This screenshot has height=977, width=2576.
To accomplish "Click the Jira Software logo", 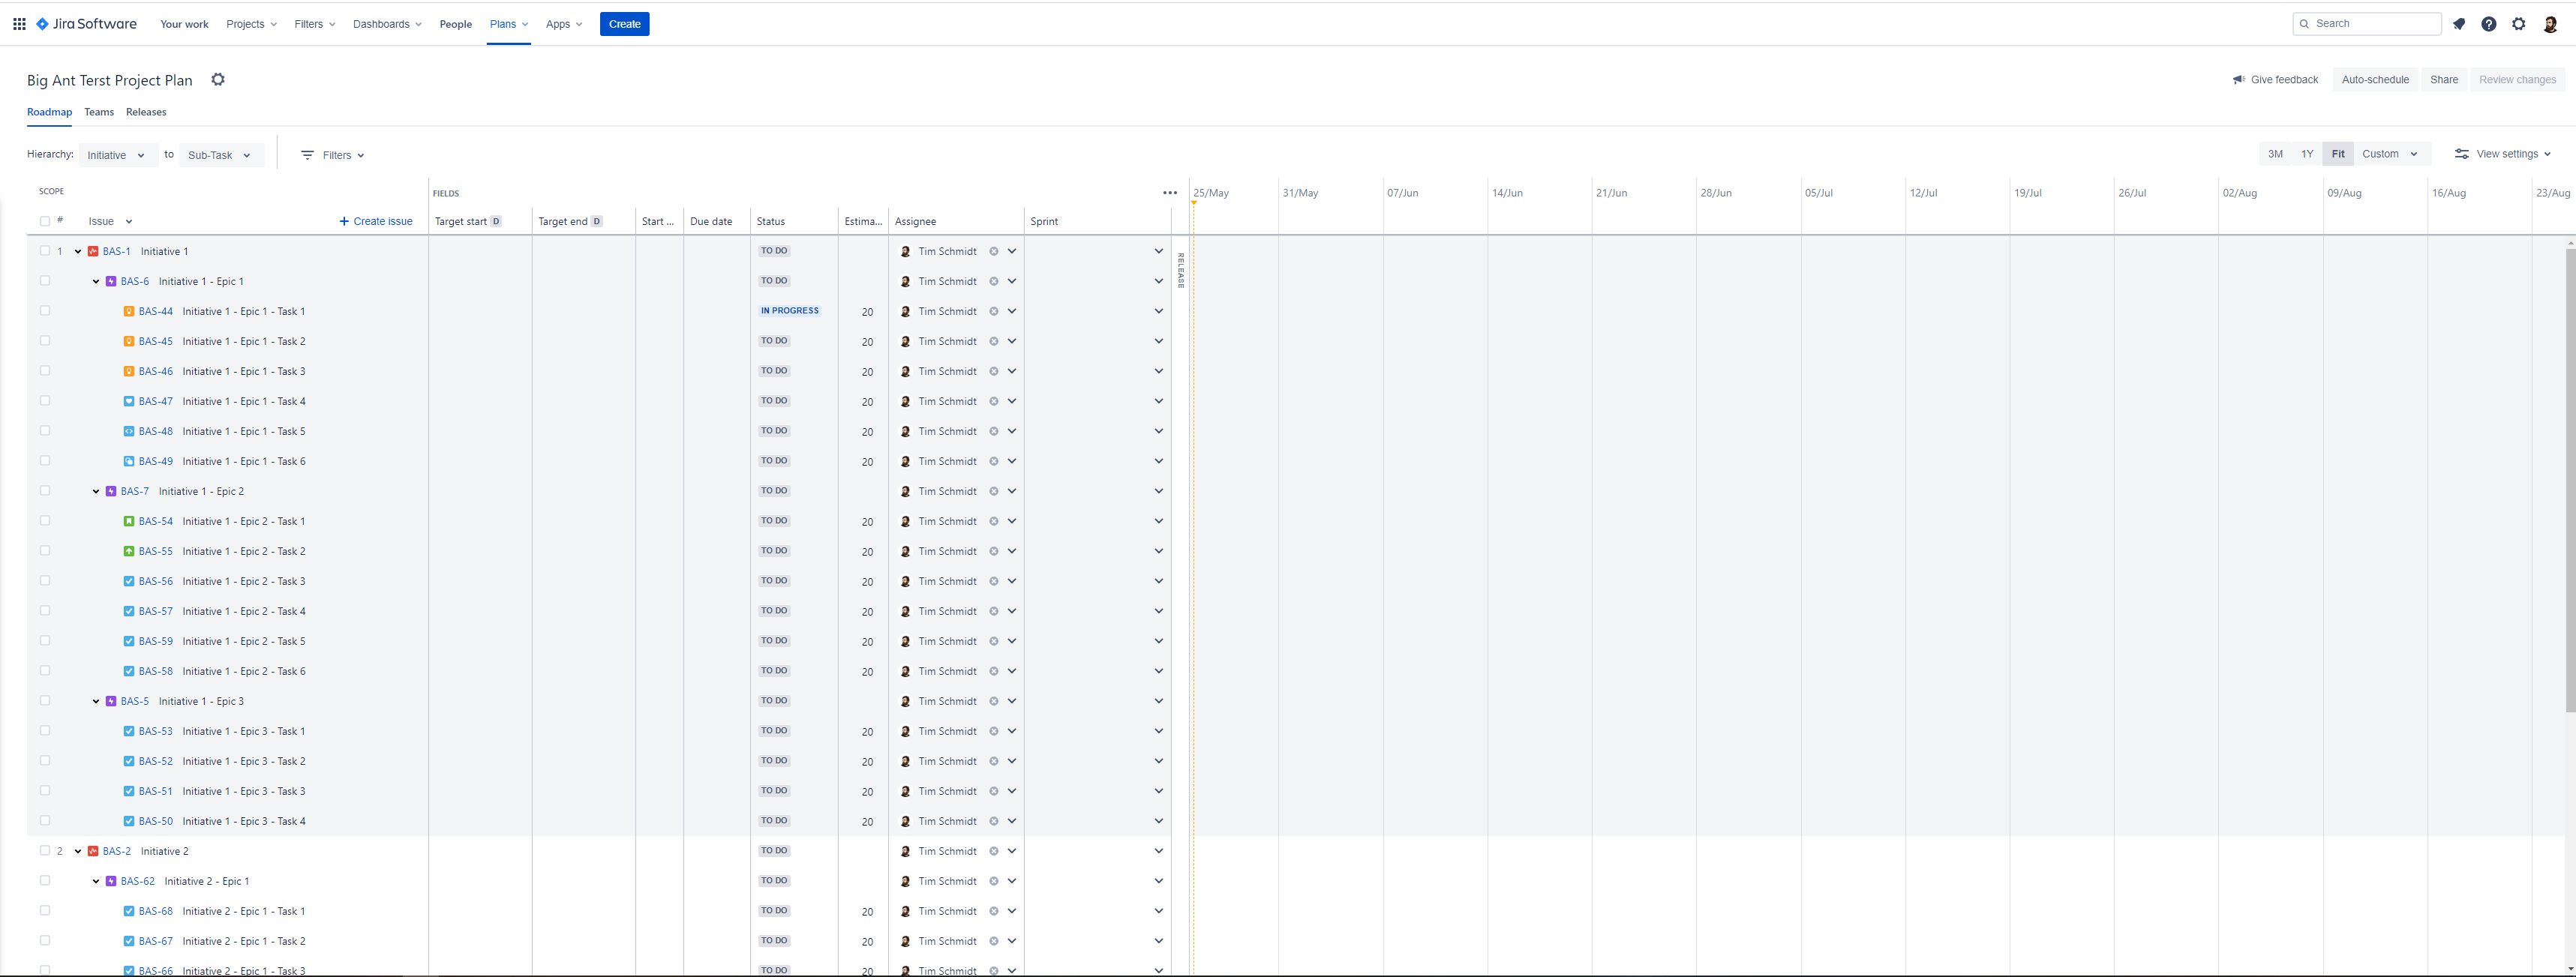I will point(87,24).
